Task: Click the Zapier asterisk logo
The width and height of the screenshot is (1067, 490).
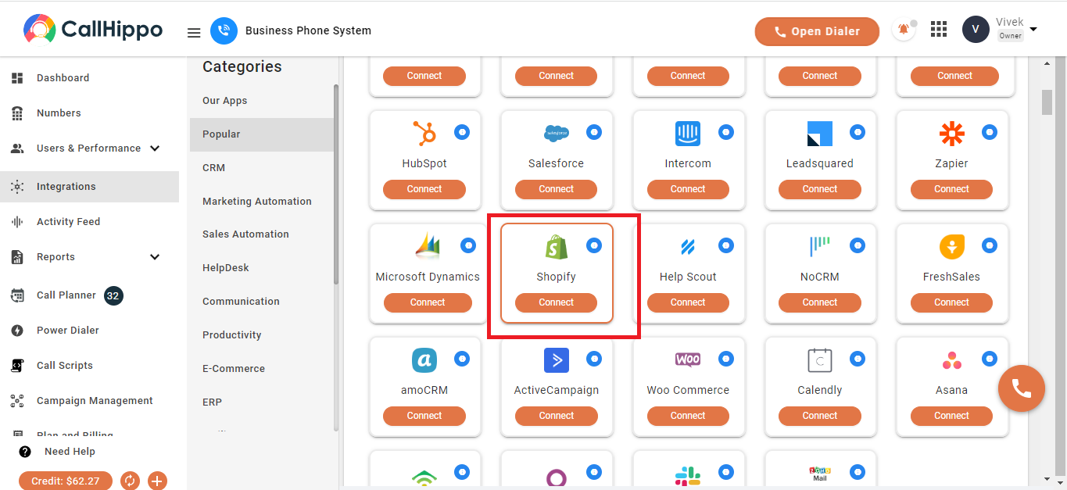Action: (951, 134)
